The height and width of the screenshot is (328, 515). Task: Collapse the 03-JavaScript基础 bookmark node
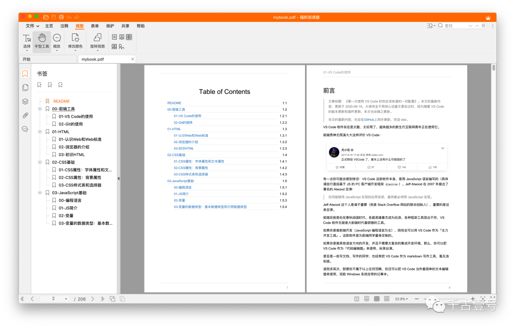click(x=40, y=193)
